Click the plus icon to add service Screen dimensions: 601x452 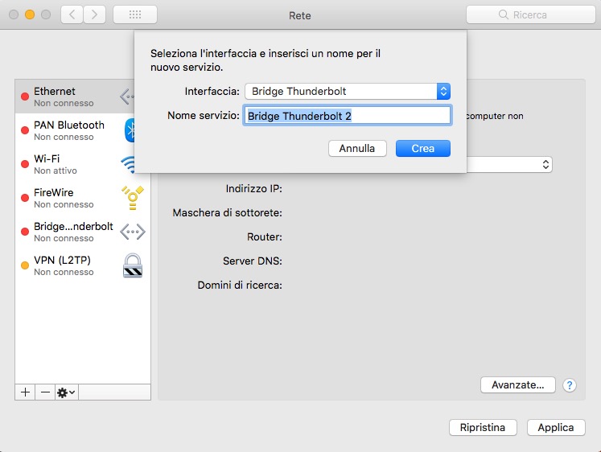[25, 392]
